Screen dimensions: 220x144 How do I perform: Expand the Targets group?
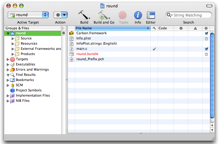coord(8,59)
